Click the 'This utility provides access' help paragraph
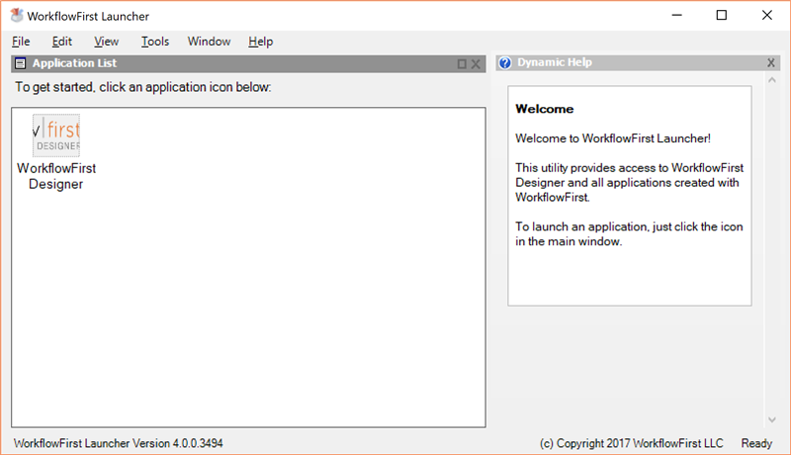The width and height of the screenshot is (791, 455). (x=629, y=183)
